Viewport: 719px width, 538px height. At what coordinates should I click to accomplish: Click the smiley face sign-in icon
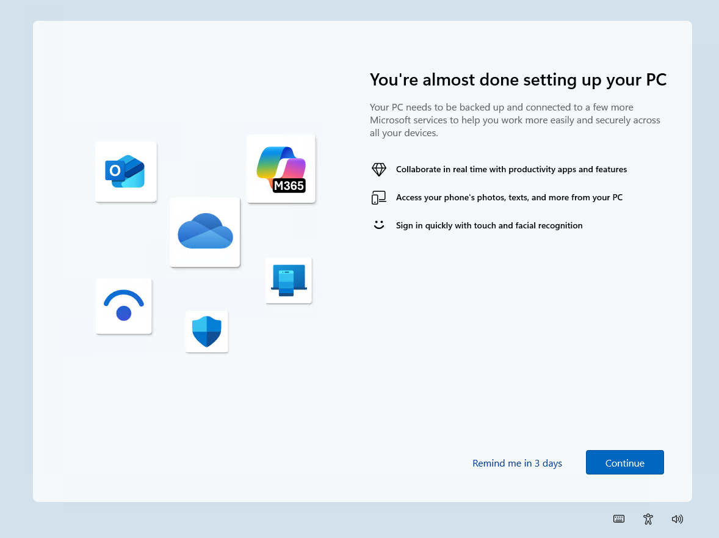pos(379,225)
